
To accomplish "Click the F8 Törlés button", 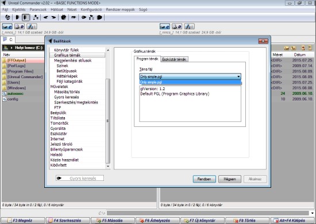I will point(247,221).
